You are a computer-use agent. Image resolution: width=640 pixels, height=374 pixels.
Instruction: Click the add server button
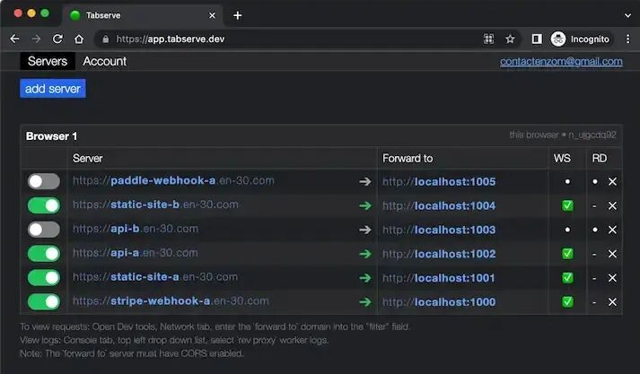point(53,89)
